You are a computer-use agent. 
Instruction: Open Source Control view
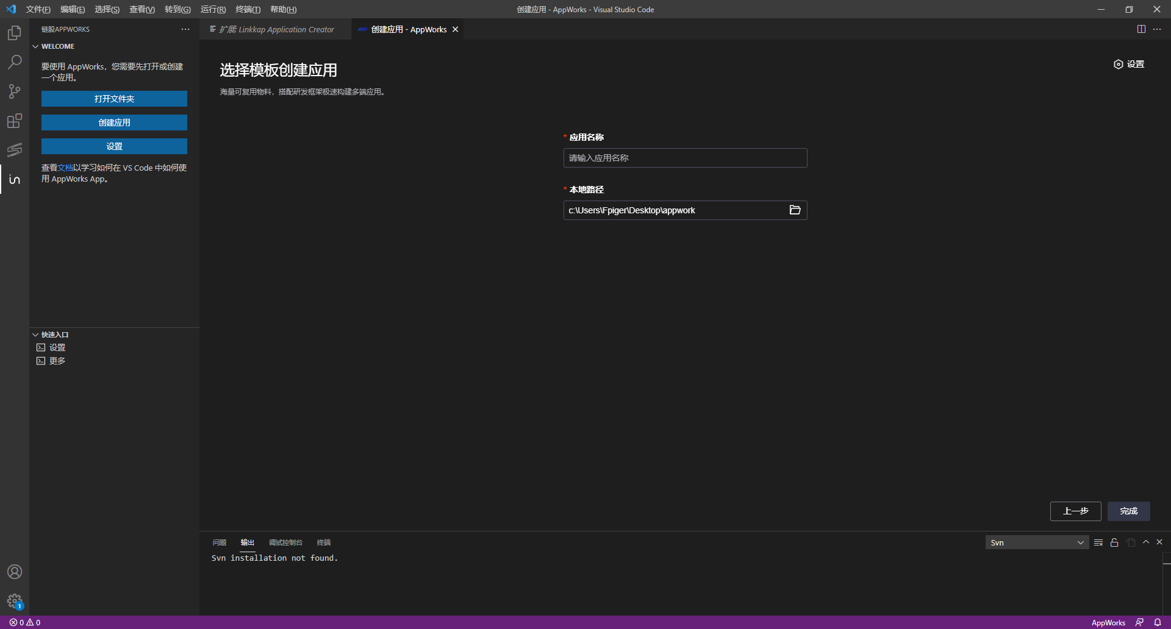pos(15,91)
